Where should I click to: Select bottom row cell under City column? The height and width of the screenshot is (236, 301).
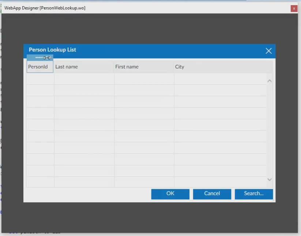pyautogui.click(x=220, y=182)
